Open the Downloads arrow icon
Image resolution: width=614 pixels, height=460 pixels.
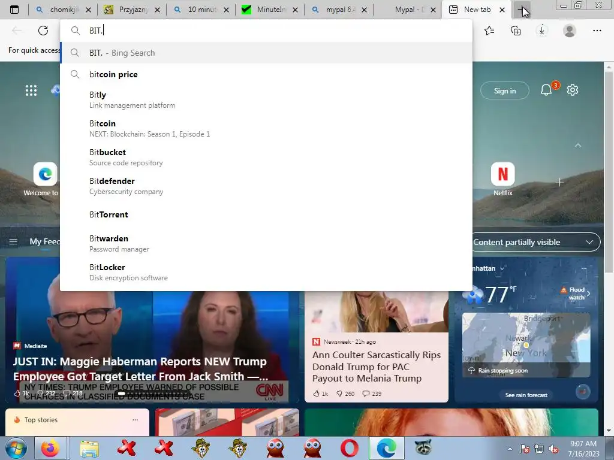(x=542, y=31)
